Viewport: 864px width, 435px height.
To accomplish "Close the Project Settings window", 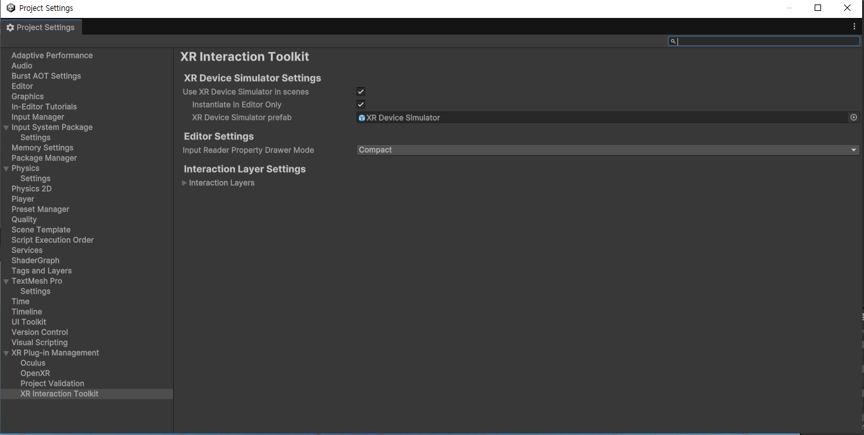I will (x=847, y=8).
